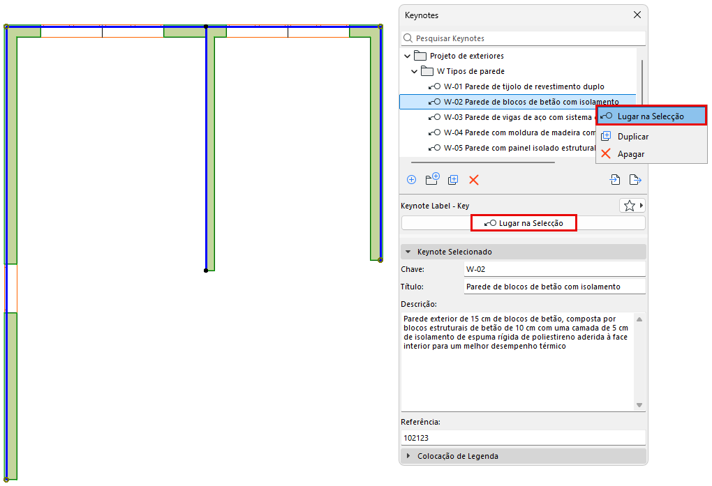This screenshot has height=486, width=712.
Task: Click the Import Keynotes icon
Action: (615, 180)
